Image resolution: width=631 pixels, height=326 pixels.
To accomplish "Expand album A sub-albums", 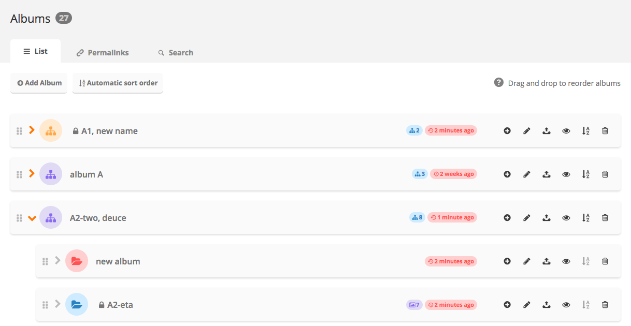I will click(x=32, y=174).
